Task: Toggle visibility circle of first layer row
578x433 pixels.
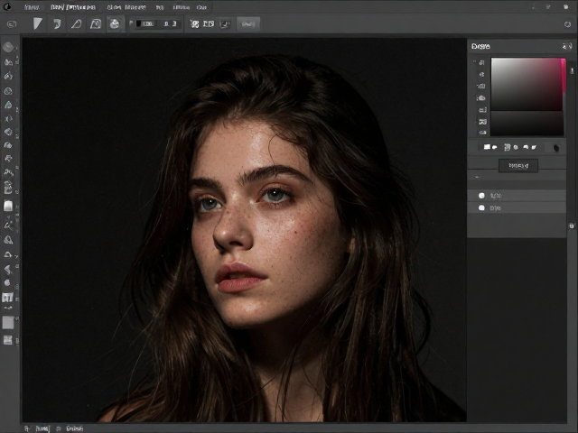Action: (481, 196)
